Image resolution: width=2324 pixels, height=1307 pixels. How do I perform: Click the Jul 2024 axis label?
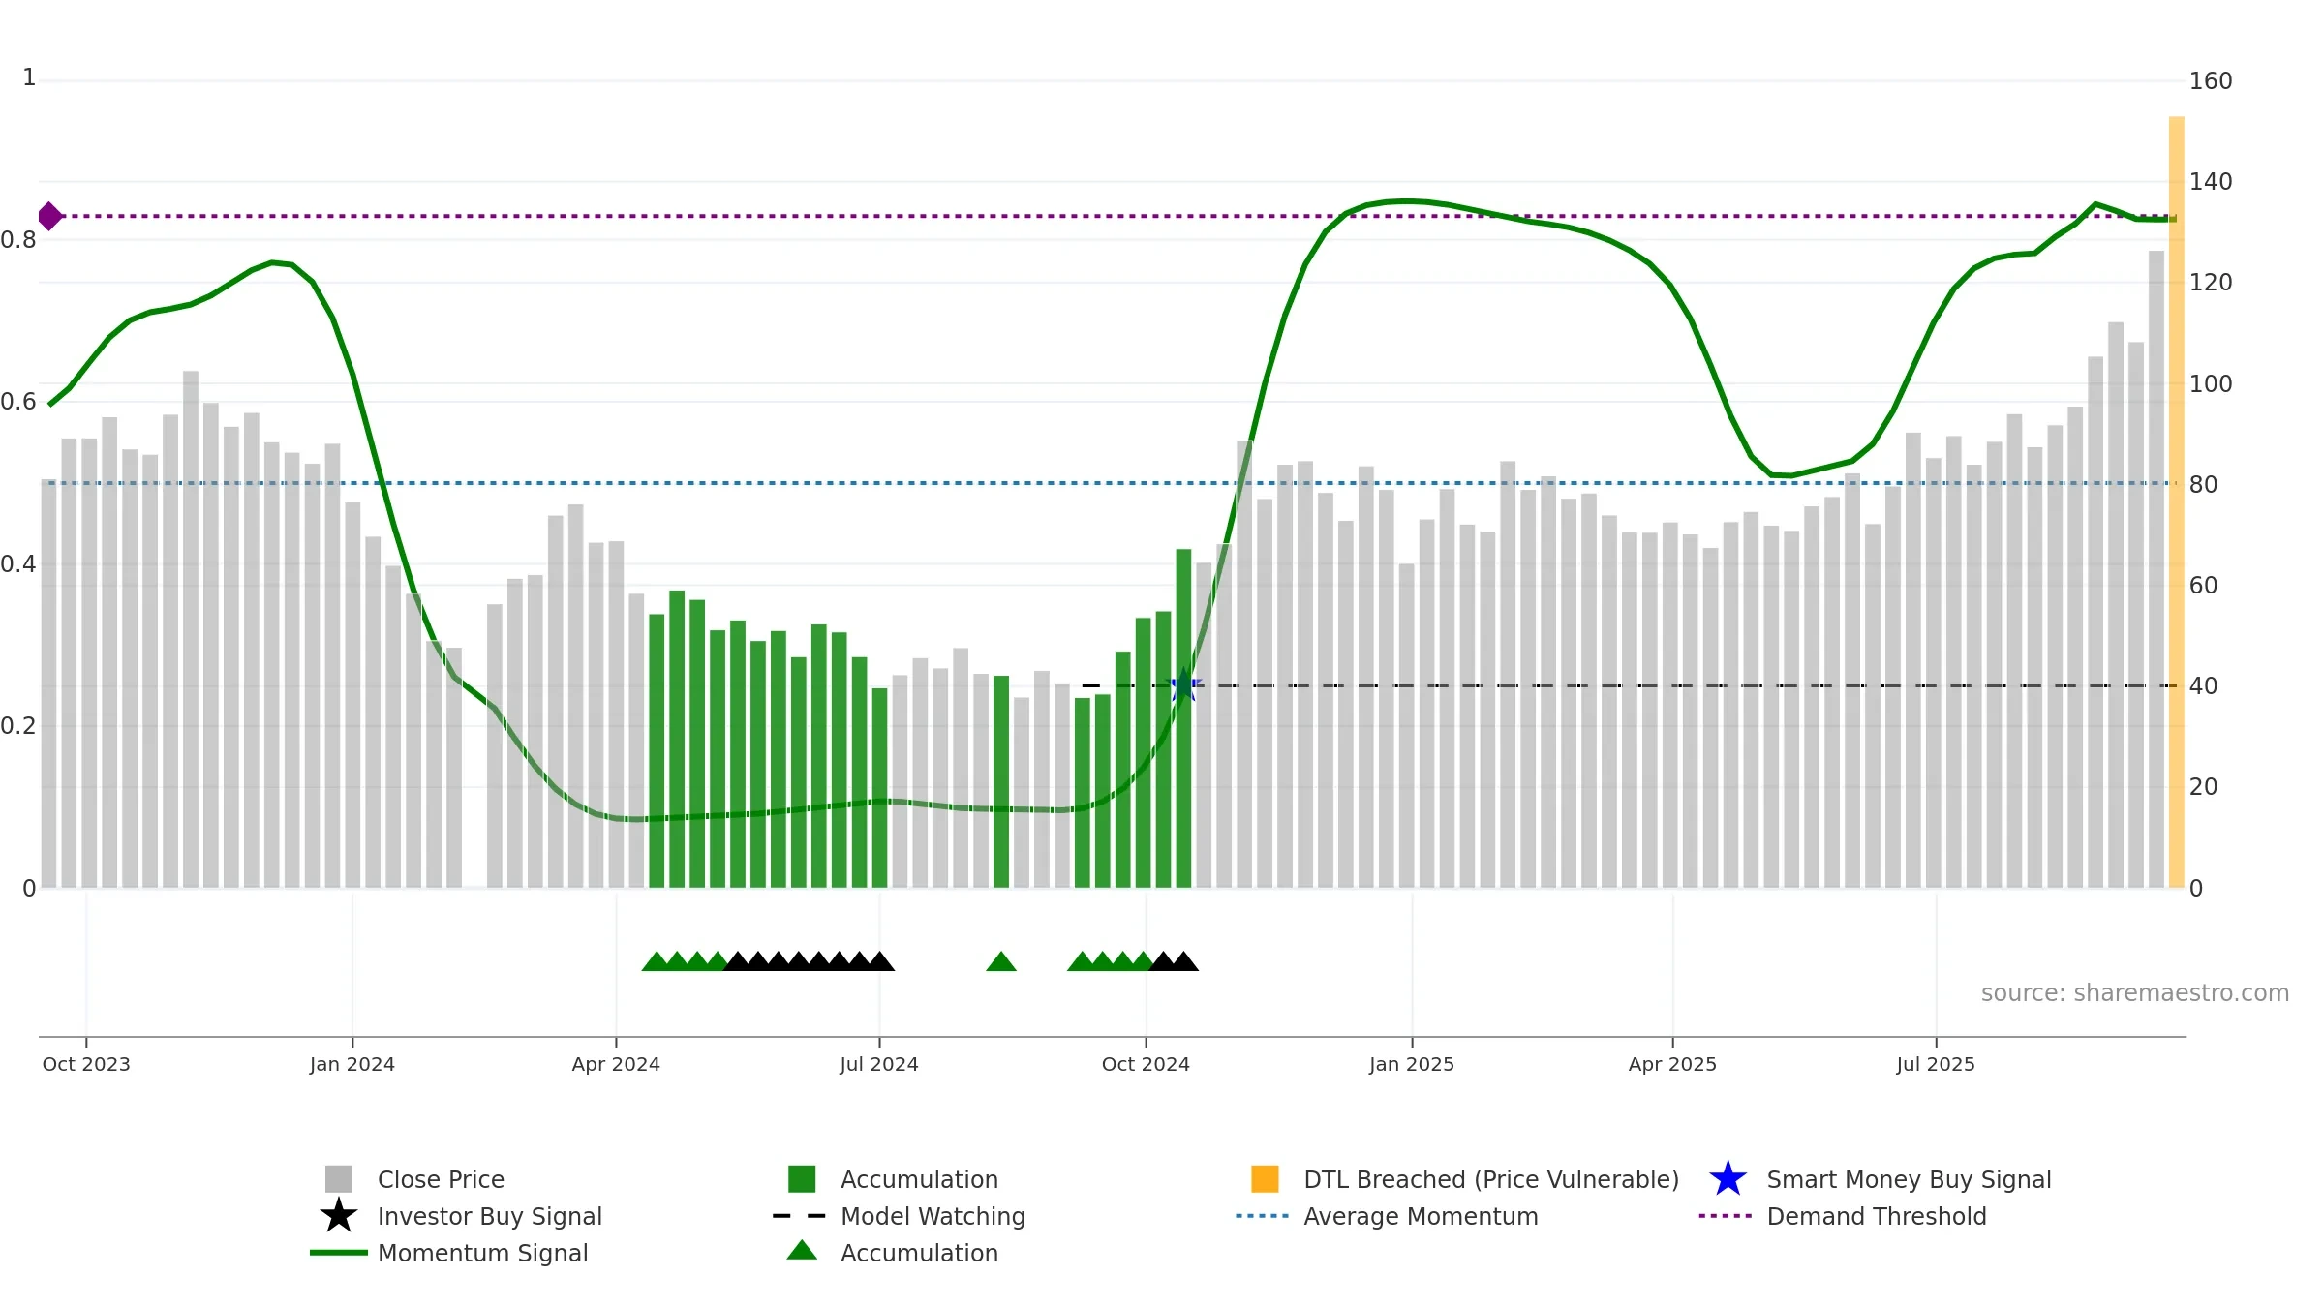pos(879,1064)
